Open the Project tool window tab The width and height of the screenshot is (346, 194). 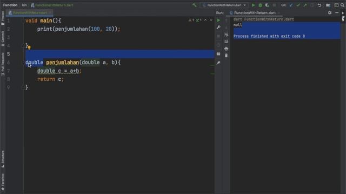pyautogui.click(x=3, y=18)
